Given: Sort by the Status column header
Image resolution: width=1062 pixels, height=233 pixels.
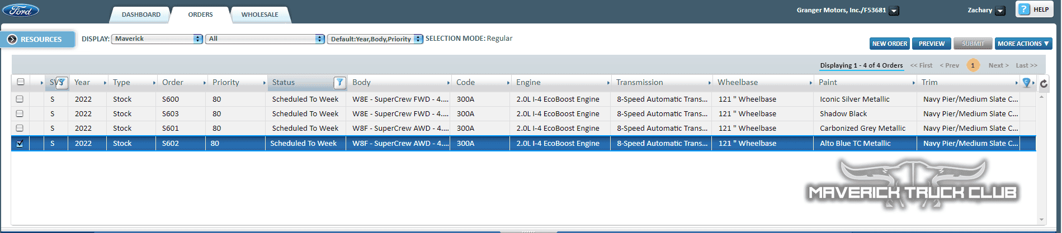Looking at the screenshot, I should [x=284, y=82].
